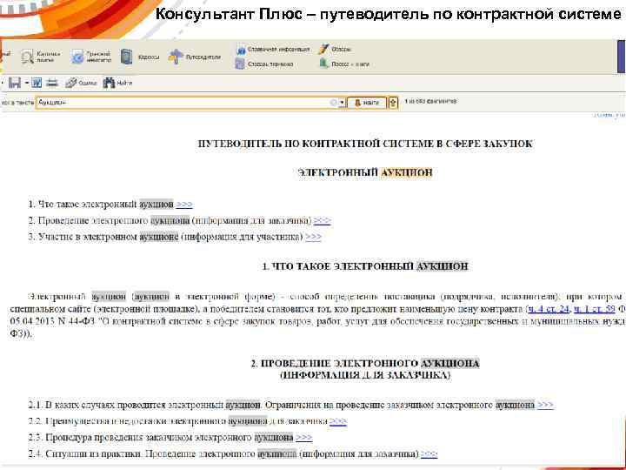The image size is (626, 470).
Task: Open Пресса и книги
Action: [x=343, y=64]
